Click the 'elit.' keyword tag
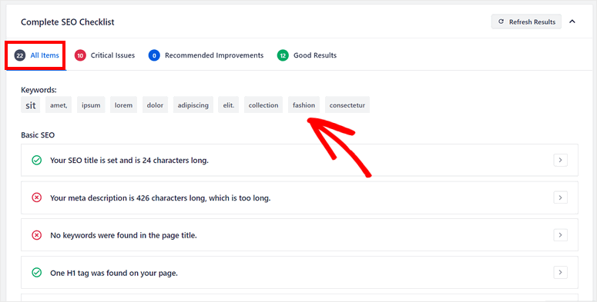Viewport: 597px width, 302px height. click(x=229, y=105)
